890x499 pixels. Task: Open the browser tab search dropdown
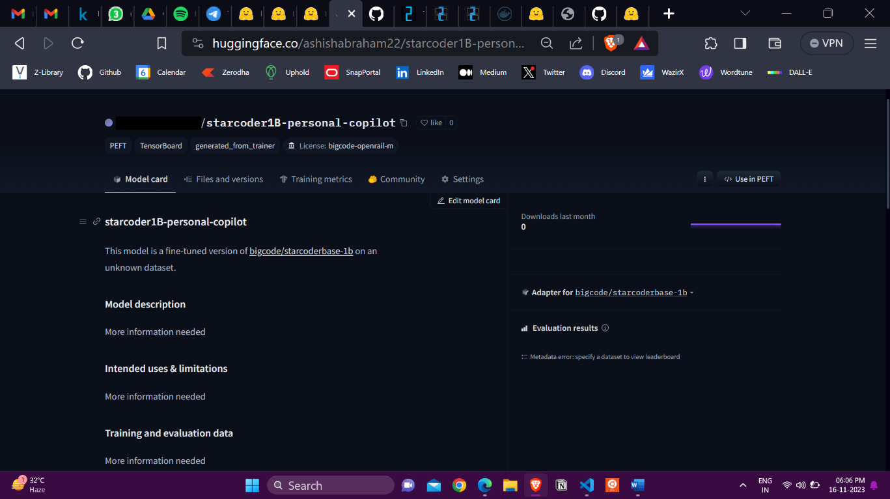[x=744, y=13]
